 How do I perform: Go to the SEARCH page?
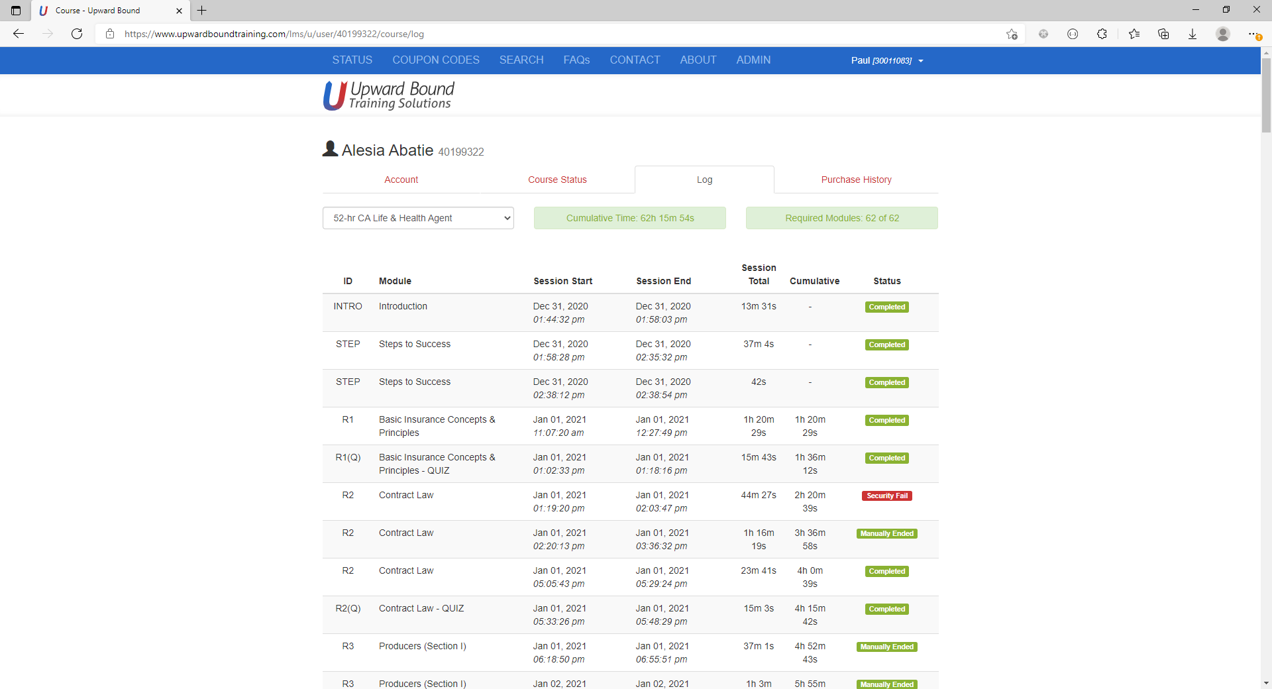tap(521, 60)
